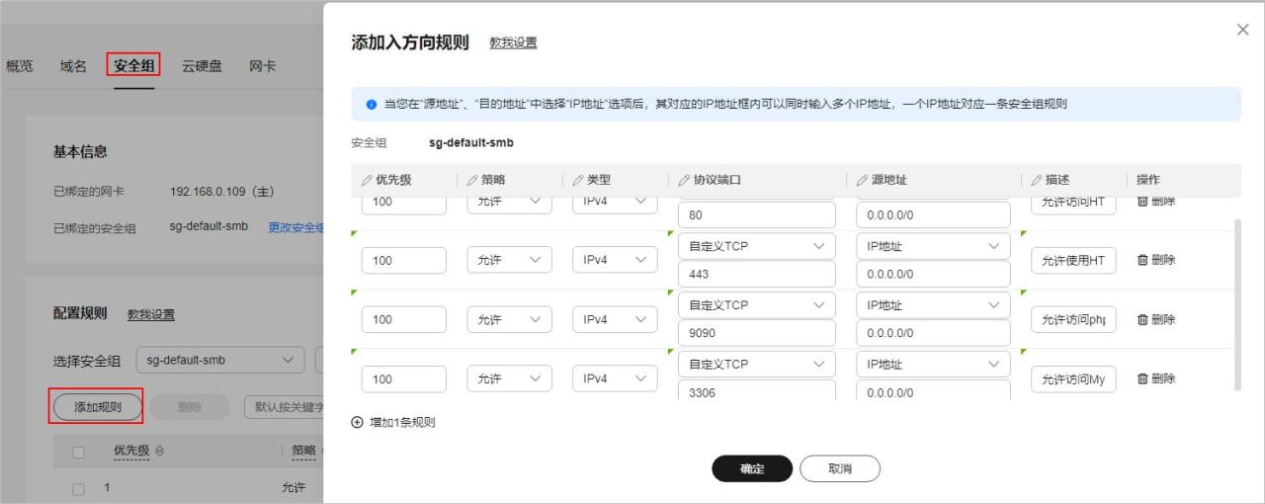Open the 域名 tab

[x=73, y=66]
